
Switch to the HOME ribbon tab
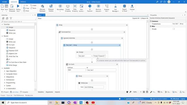[4, 2]
